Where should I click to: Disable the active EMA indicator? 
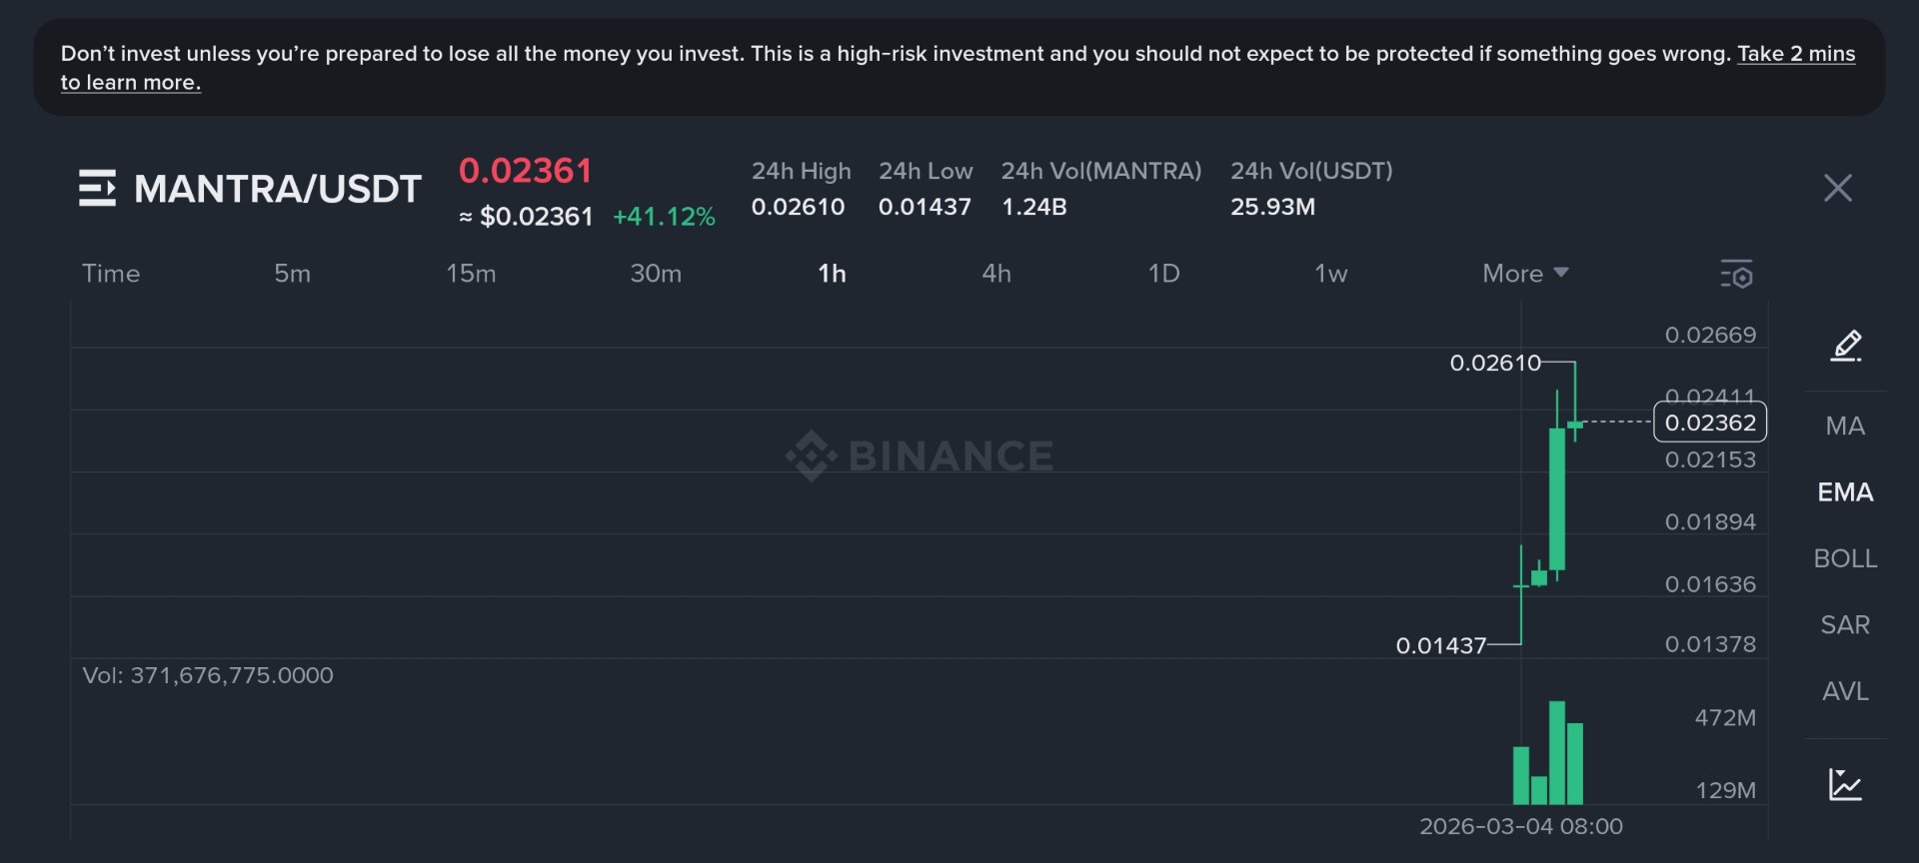[x=1845, y=492]
